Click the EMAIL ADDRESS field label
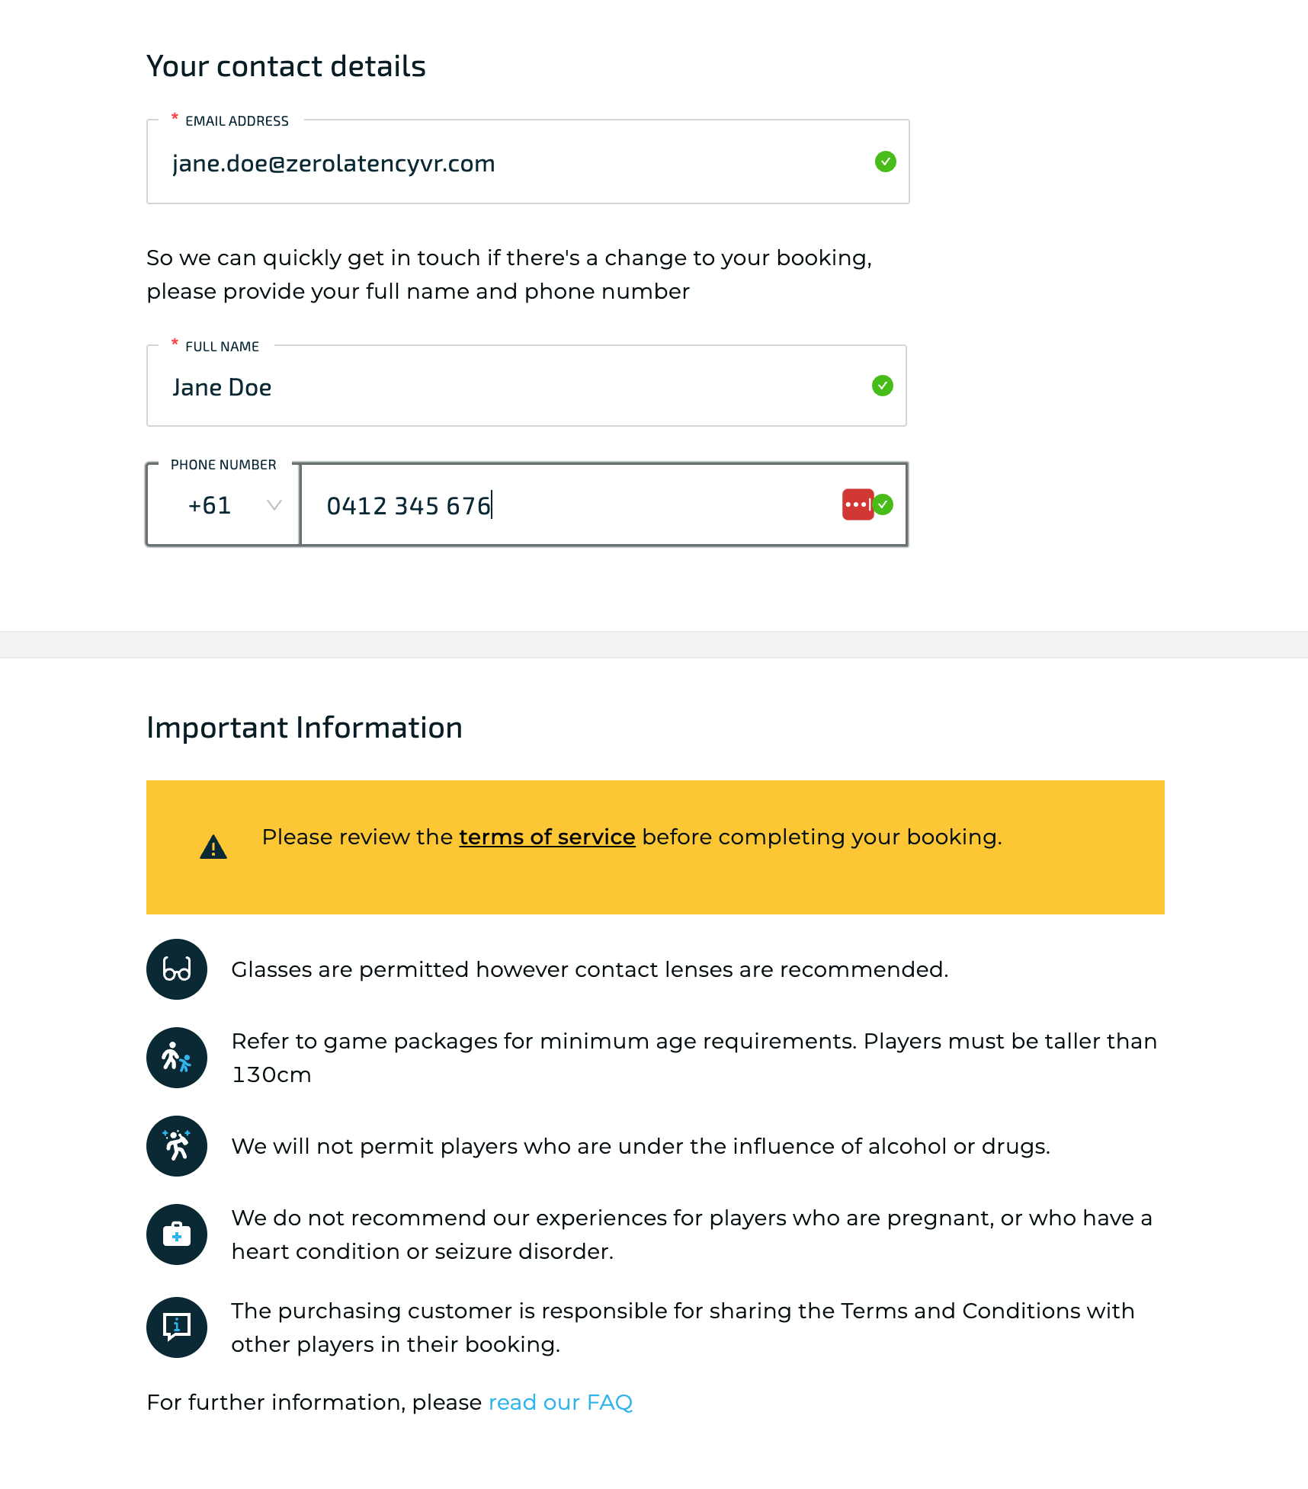1308x1489 pixels. pyautogui.click(x=237, y=121)
